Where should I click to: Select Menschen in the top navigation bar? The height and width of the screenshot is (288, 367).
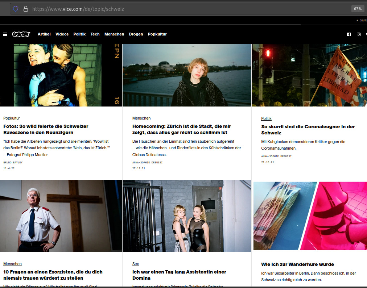coord(114,34)
